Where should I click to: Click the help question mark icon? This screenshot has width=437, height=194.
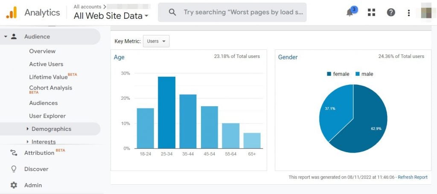(x=391, y=12)
